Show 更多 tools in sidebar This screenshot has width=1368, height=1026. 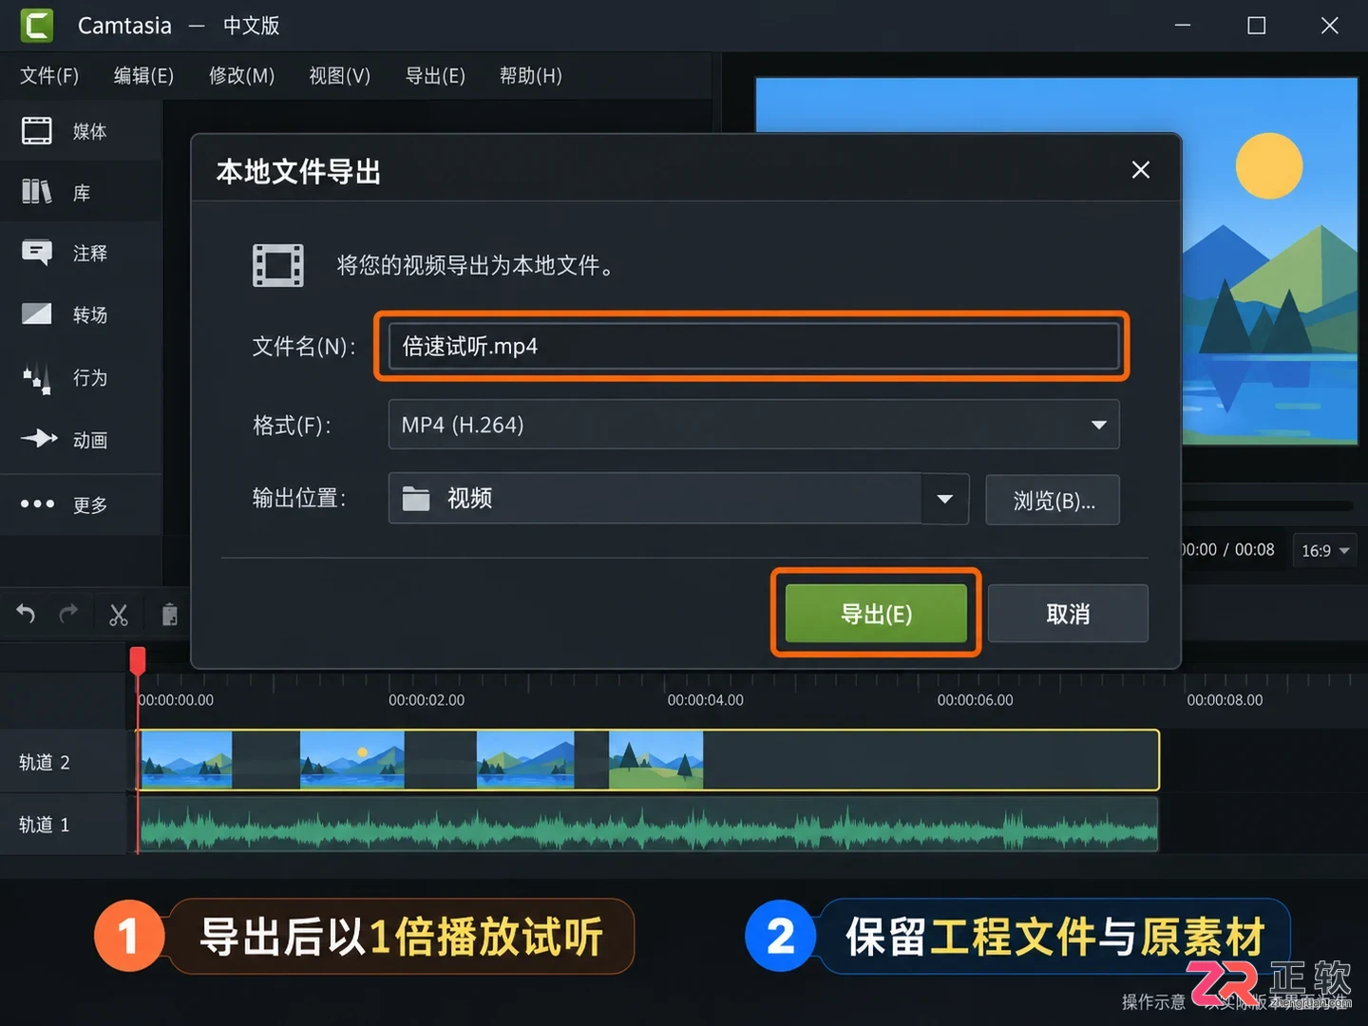point(65,504)
